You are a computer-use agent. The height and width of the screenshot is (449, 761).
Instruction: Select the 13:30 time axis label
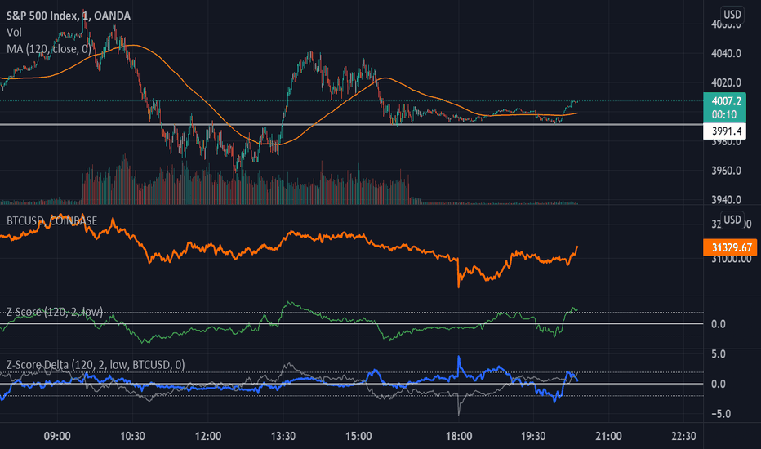(x=283, y=436)
